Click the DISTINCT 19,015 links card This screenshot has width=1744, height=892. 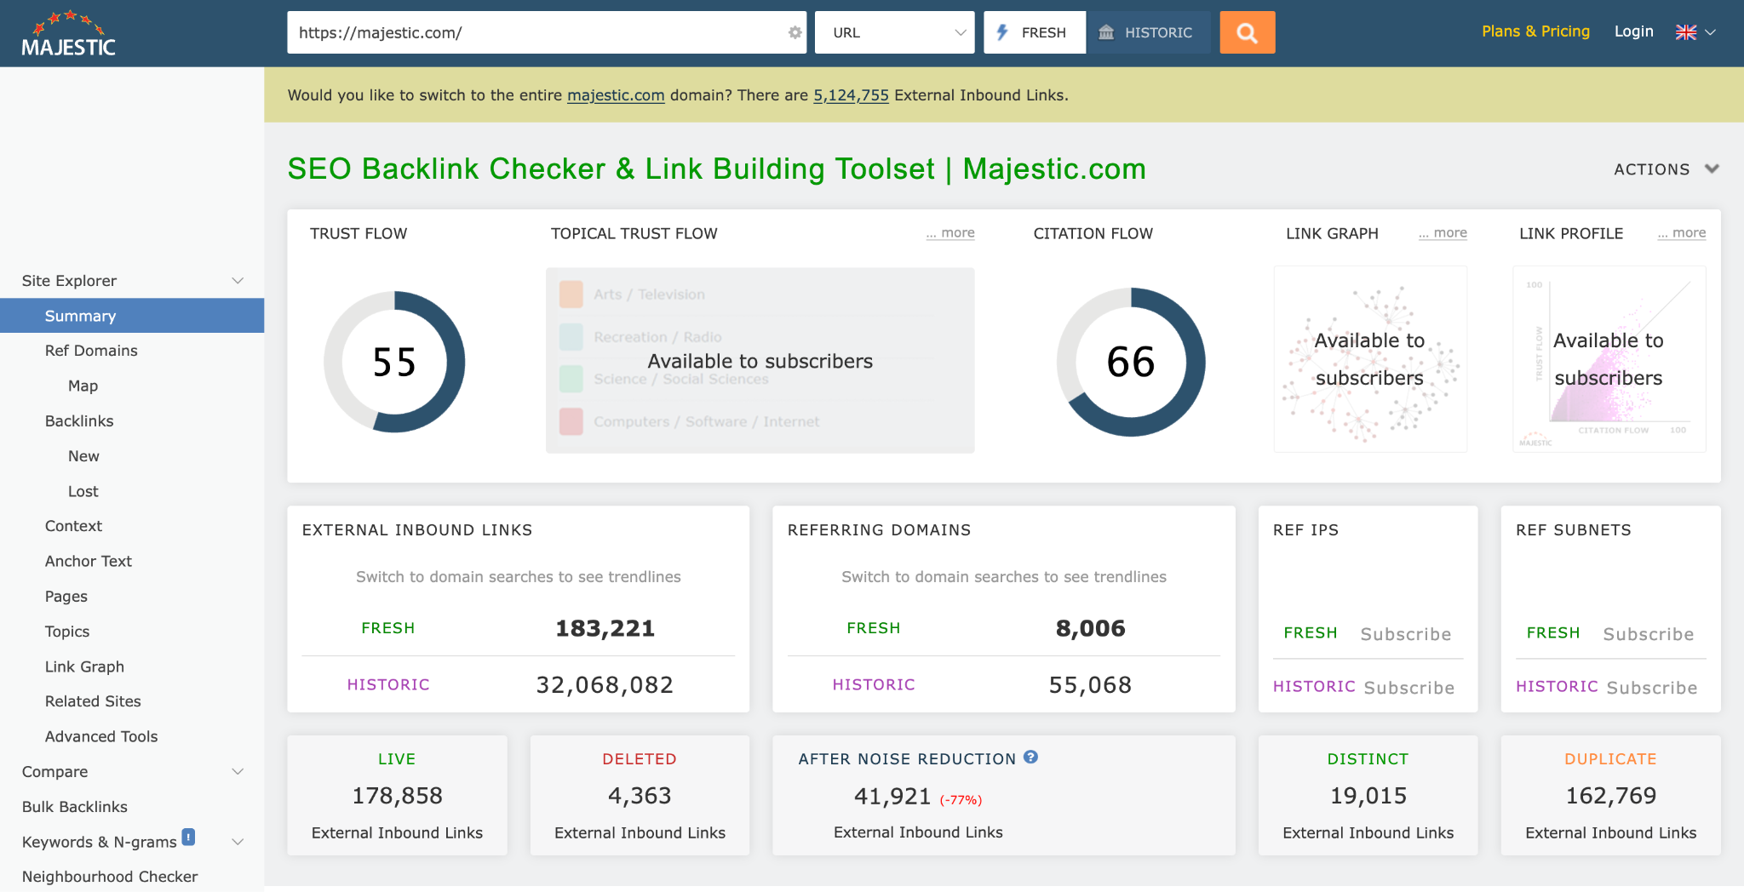pyautogui.click(x=1368, y=795)
